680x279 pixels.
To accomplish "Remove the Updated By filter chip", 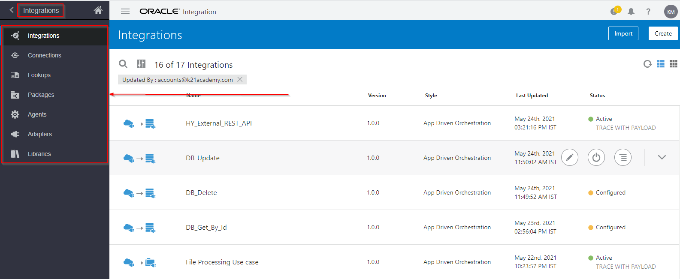I will [240, 79].
